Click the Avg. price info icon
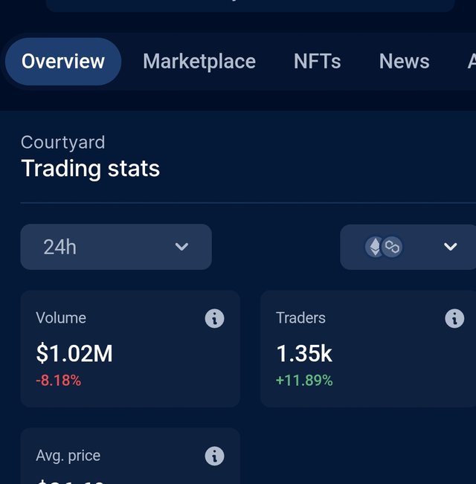 214,456
